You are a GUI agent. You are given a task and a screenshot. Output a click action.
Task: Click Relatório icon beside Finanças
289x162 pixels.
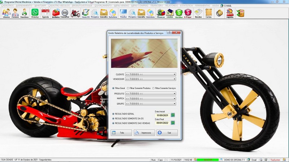(x=150, y=13)
